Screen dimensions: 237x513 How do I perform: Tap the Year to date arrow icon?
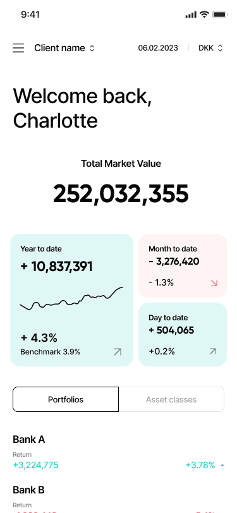point(118,352)
